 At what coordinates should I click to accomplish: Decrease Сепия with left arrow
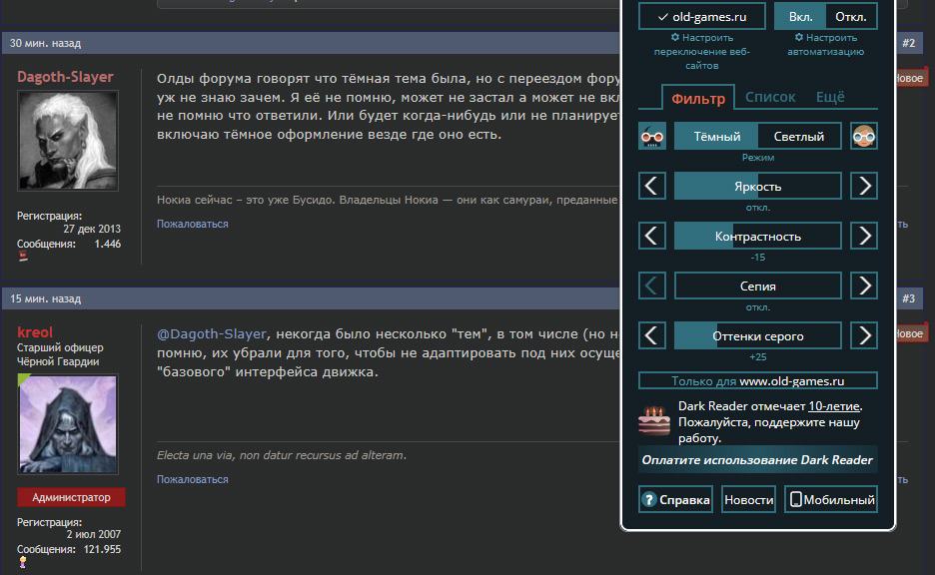[651, 287]
